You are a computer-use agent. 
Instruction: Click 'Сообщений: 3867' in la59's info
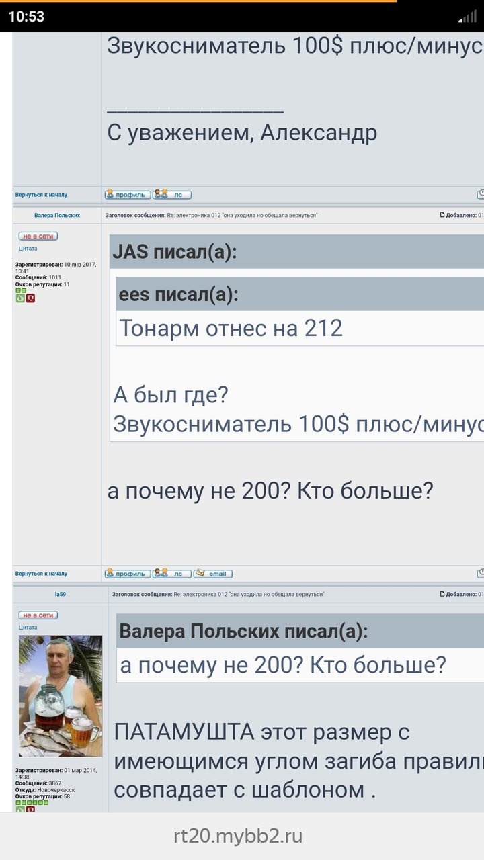tap(39, 783)
